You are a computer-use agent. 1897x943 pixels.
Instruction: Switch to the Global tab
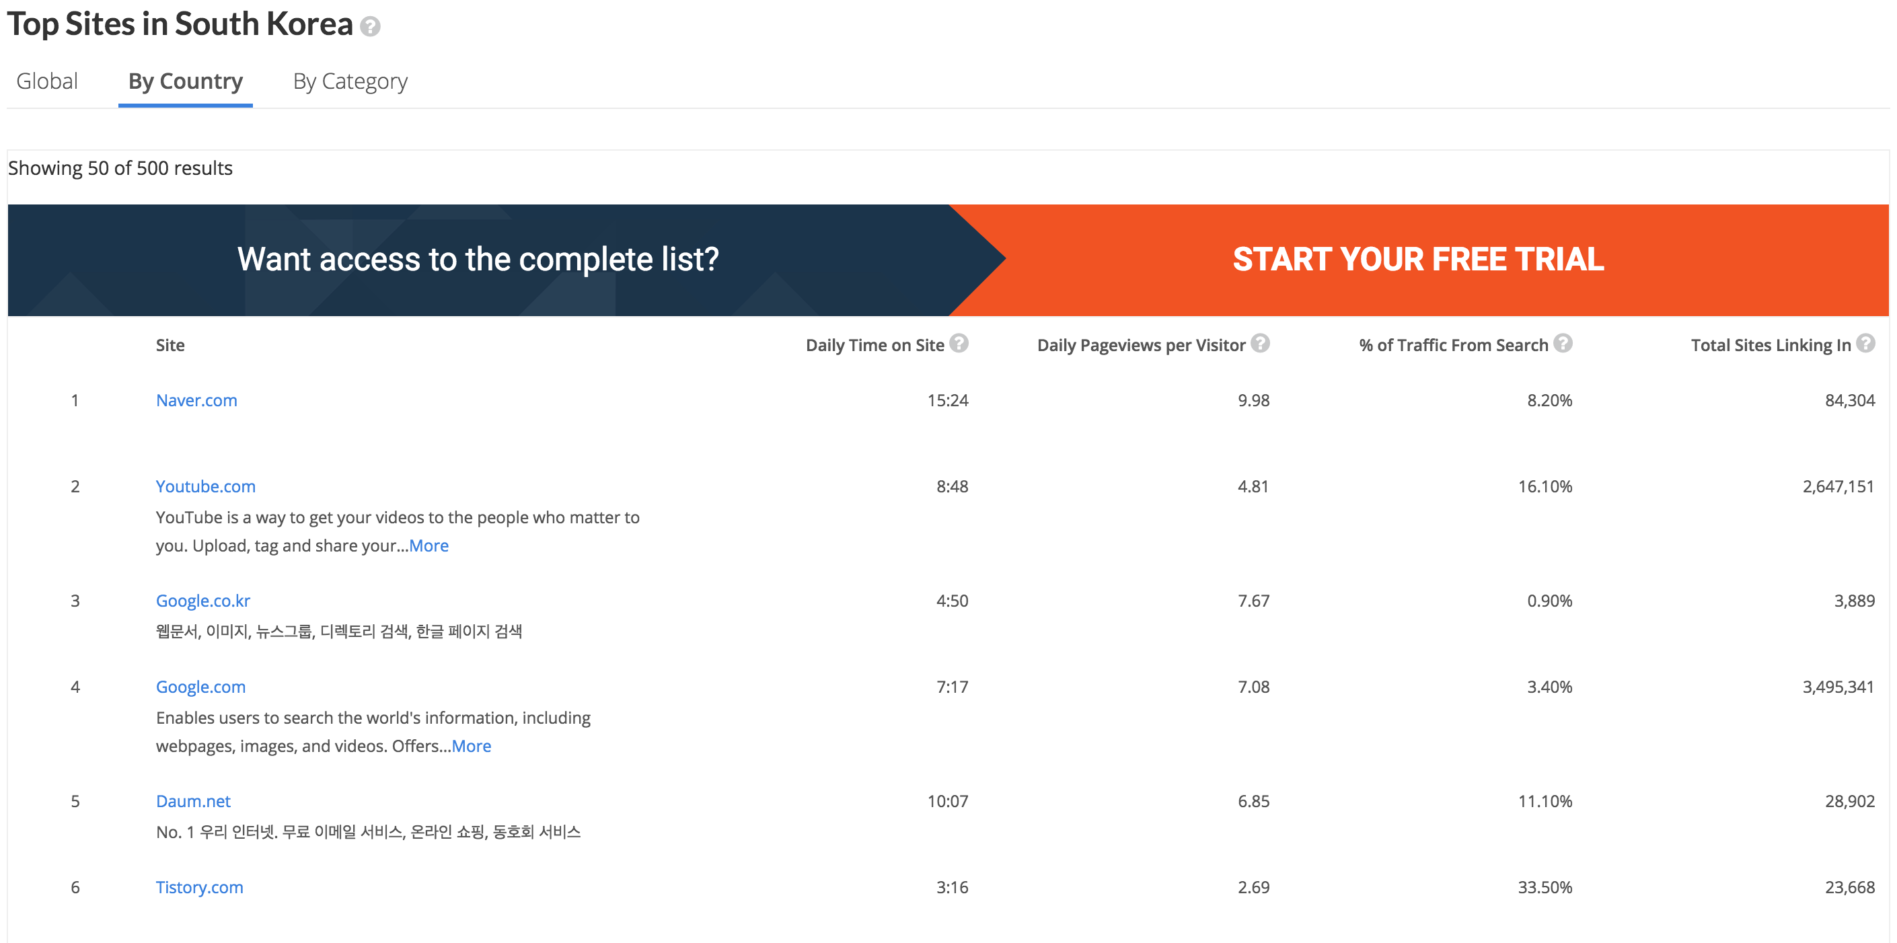[47, 81]
